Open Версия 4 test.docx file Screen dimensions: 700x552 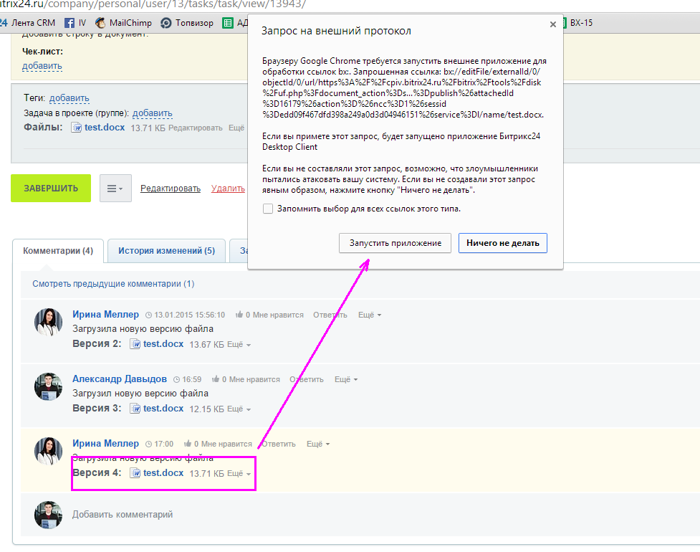click(163, 472)
